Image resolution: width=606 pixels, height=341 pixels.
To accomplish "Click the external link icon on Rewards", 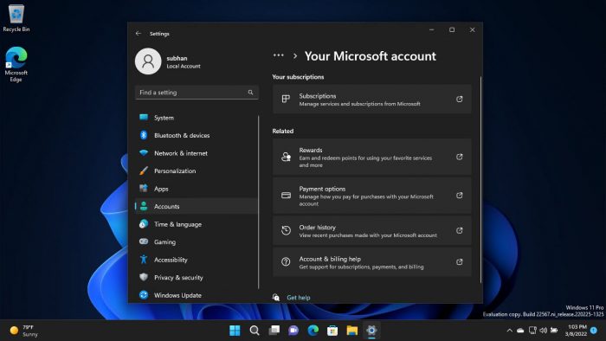I will tap(459, 157).
